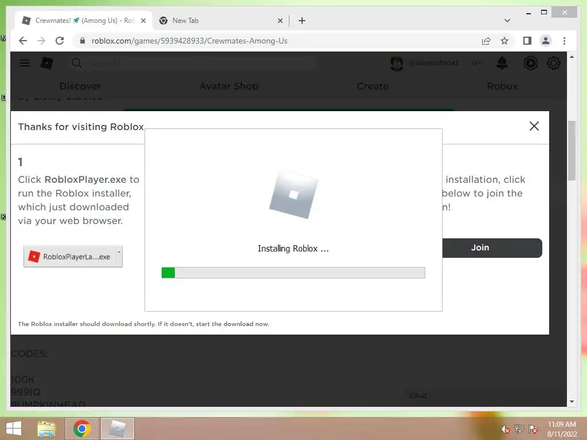The width and height of the screenshot is (587, 440).
Task: Open the Chrome three-dot menu
Action: tap(564, 41)
